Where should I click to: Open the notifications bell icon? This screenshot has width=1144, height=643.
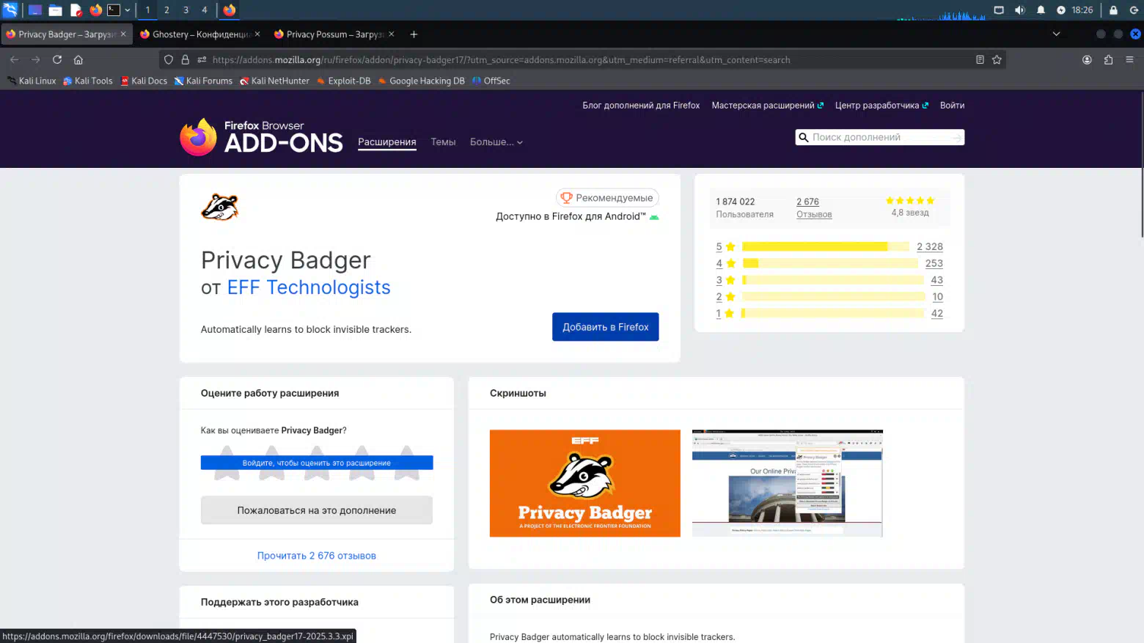[x=1041, y=10]
